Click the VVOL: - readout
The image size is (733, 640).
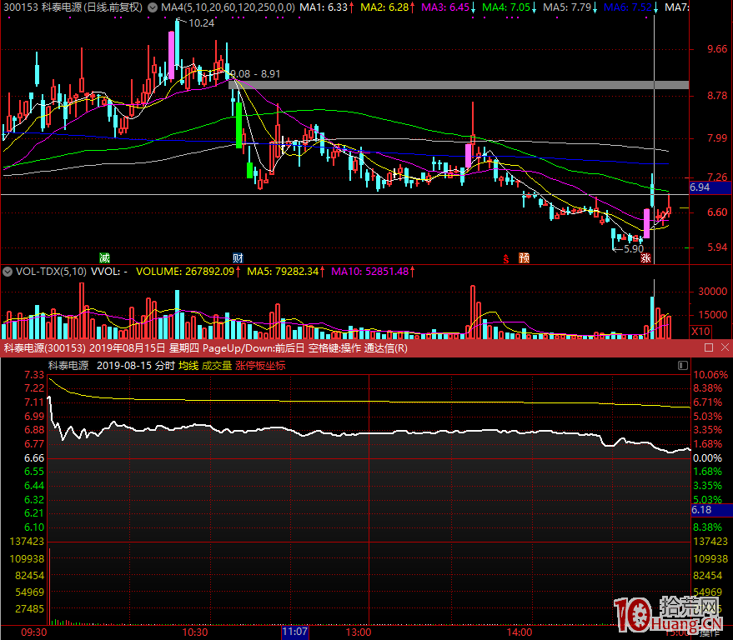[109, 272]
